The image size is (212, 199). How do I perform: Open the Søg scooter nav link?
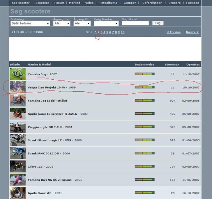tap(21, 3)
